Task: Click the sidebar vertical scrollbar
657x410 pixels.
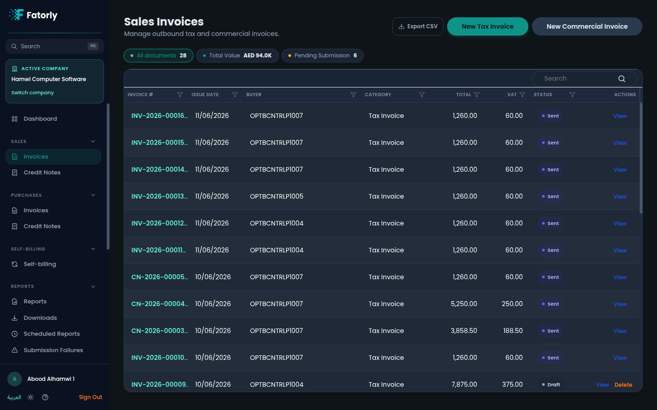Action: tap(108, 177)
